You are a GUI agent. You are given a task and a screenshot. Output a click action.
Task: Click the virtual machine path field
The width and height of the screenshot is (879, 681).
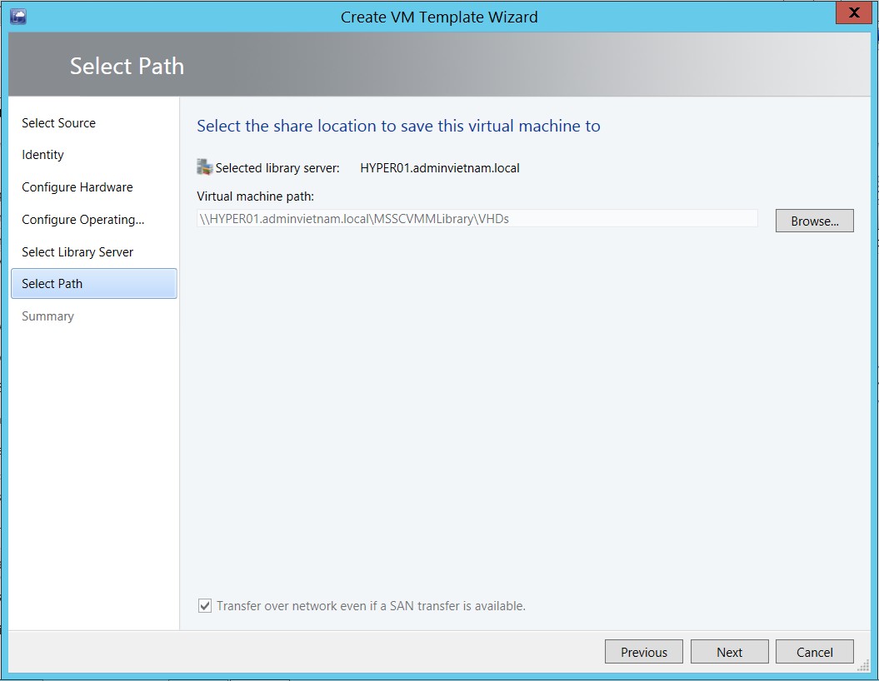477,219
